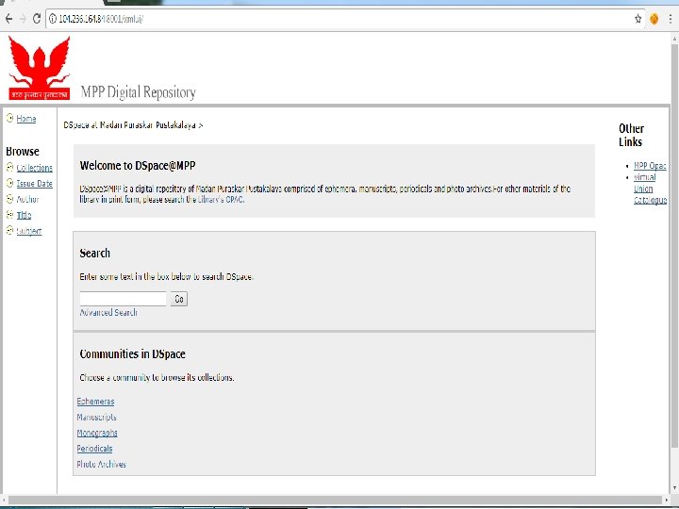Browse by Collections
The width and height of the screenshot is (679, 509).
tap(35, 168)
